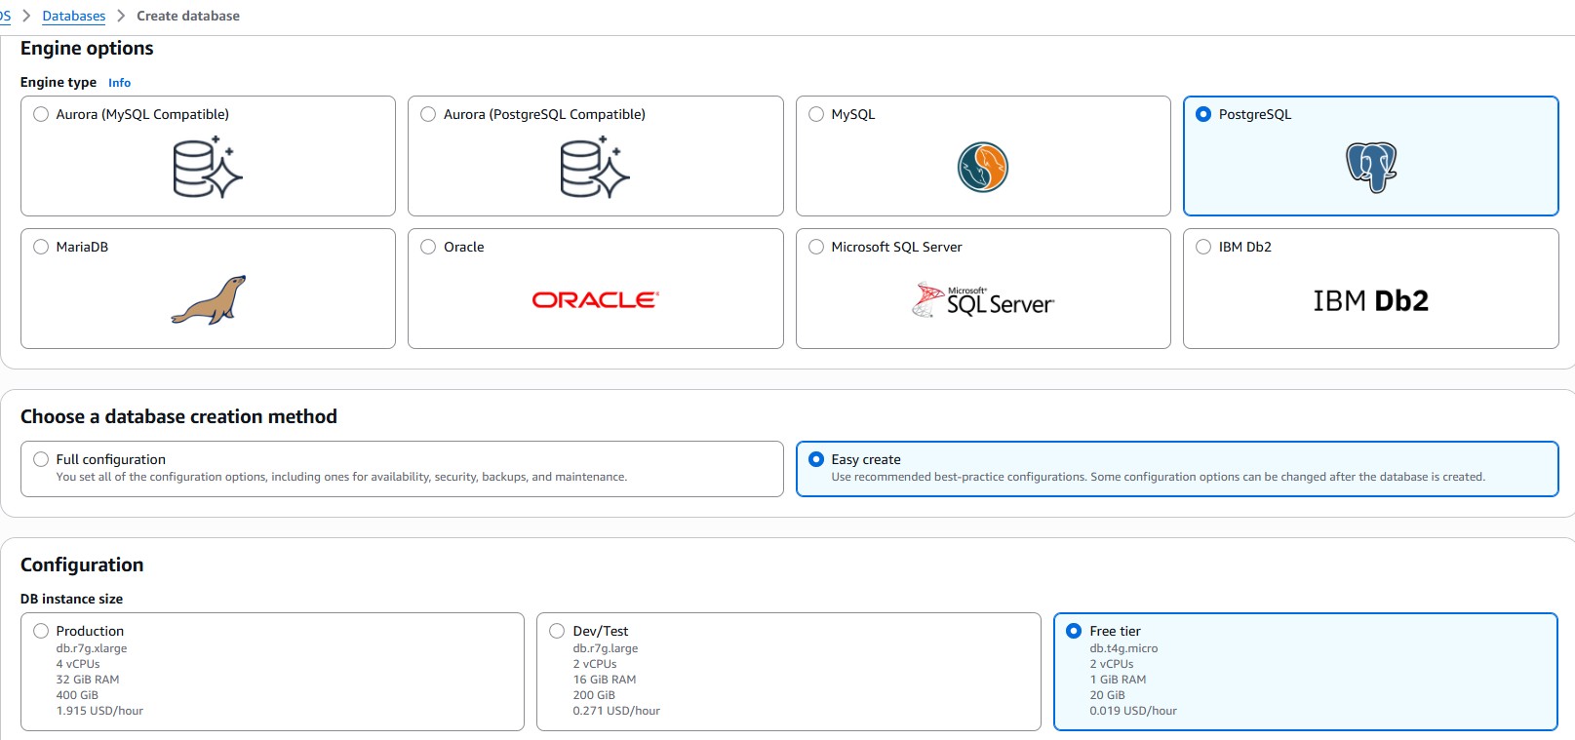1575x740 pixels.
Task: Select Free tier instance size radio button
Action: click(x=1074, y=631)
